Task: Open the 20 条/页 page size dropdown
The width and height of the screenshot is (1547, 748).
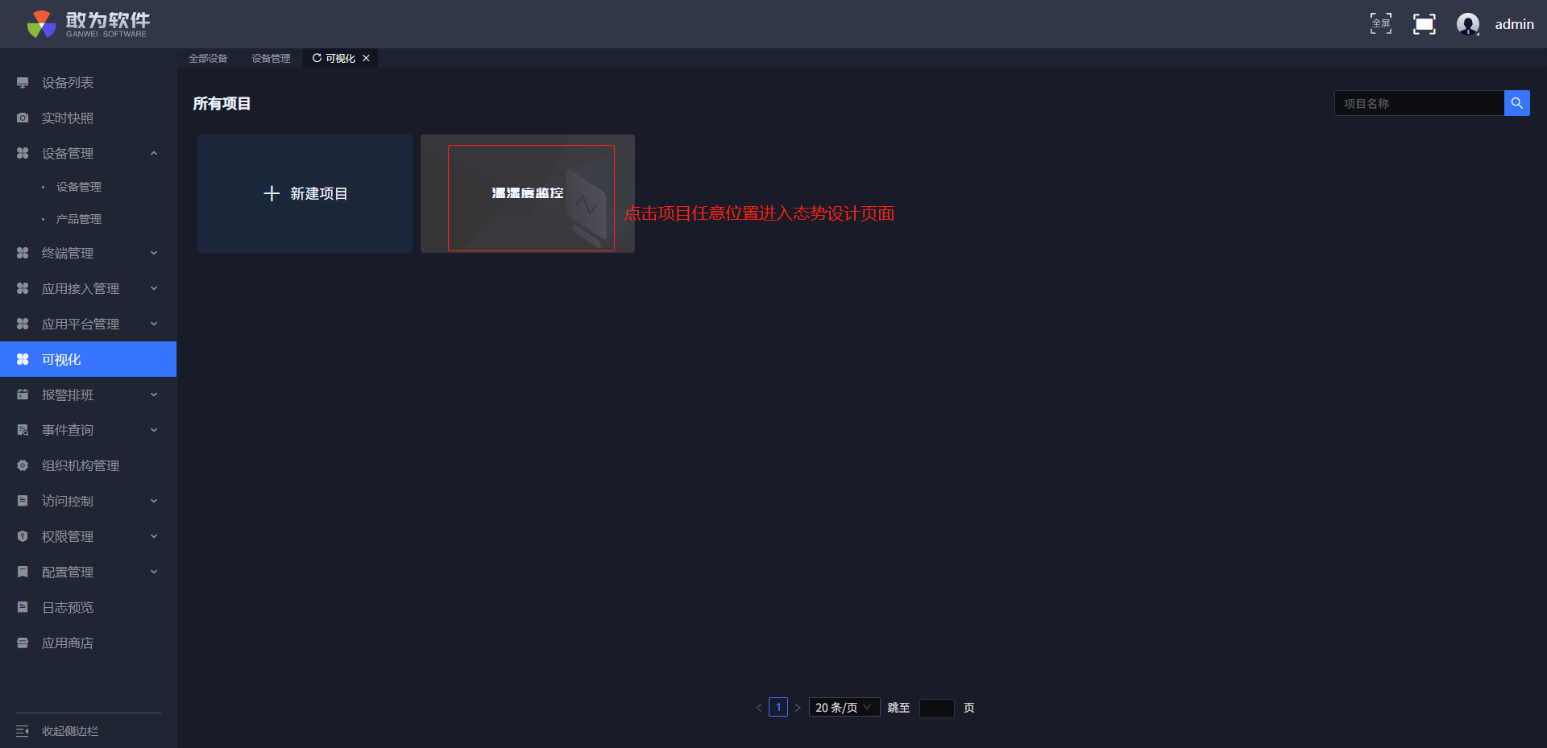Action: 844,708
